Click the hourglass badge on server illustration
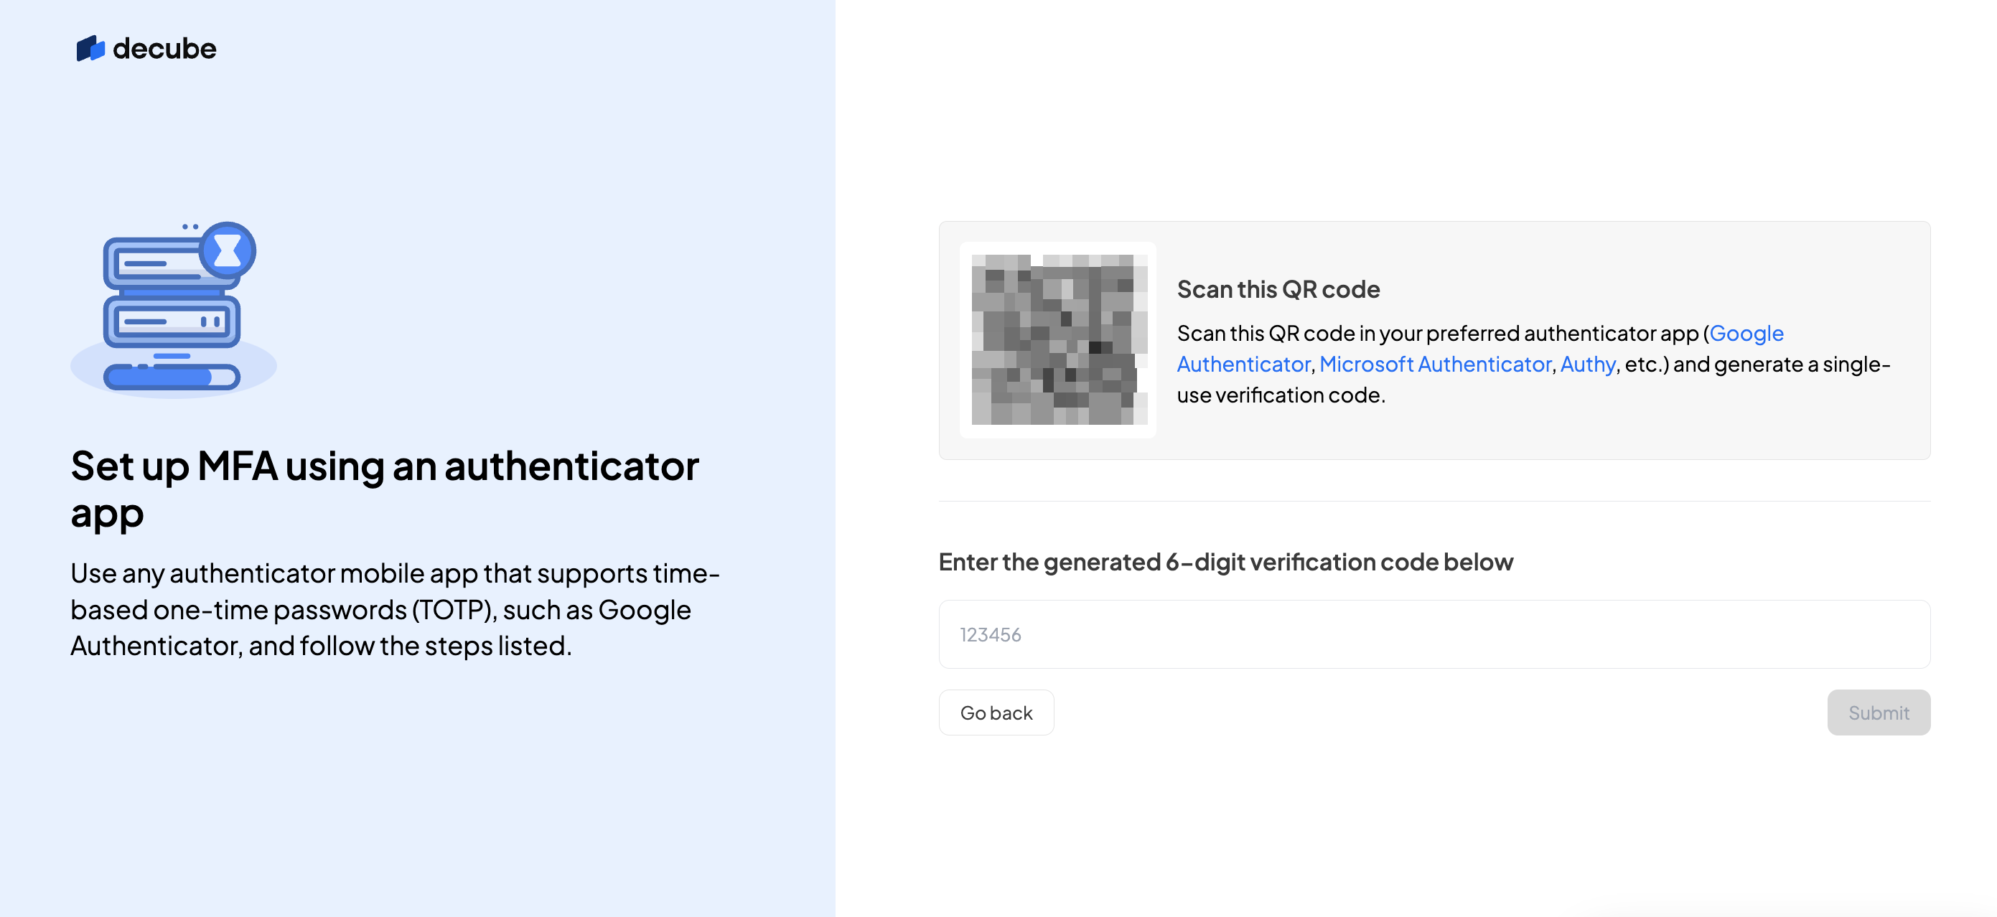Screen dimensions: 1997x917 tap(227, 250)
